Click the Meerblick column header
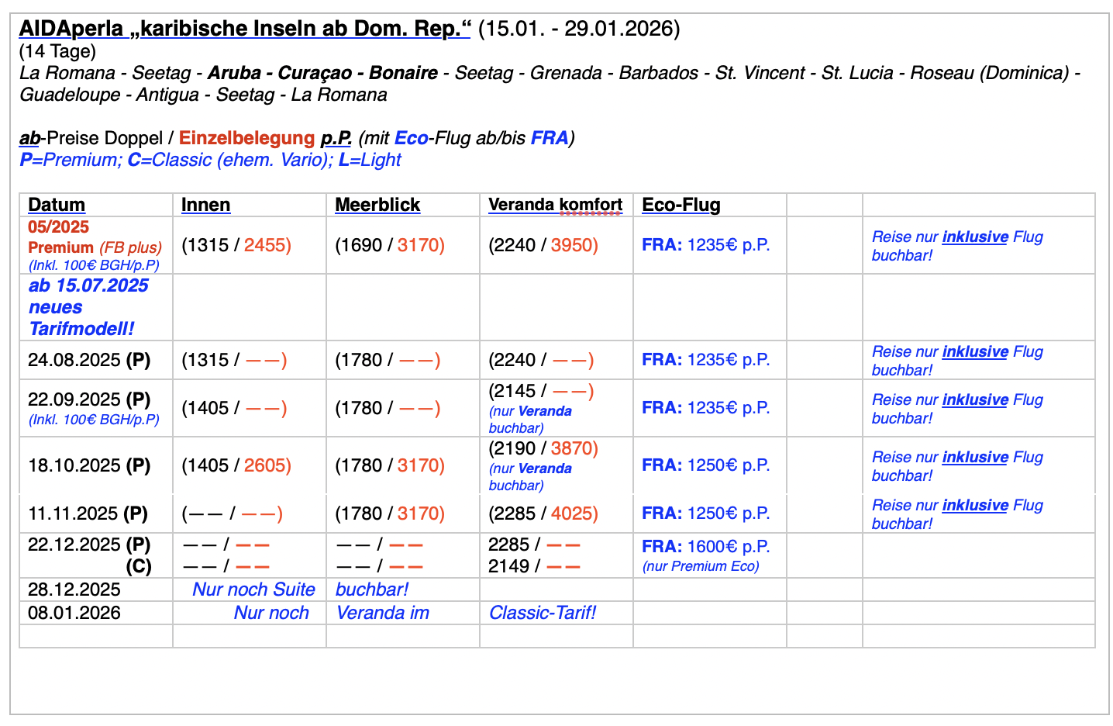1113x726 pixels. tap(377, 205)
